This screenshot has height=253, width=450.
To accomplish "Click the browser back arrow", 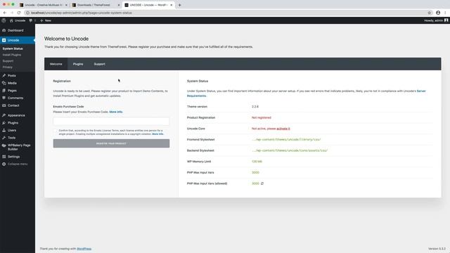I will click(5, 13).
